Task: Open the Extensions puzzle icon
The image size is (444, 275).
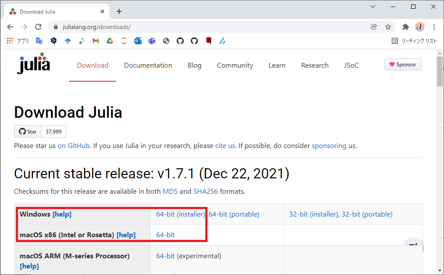Action: pos(405,27)
